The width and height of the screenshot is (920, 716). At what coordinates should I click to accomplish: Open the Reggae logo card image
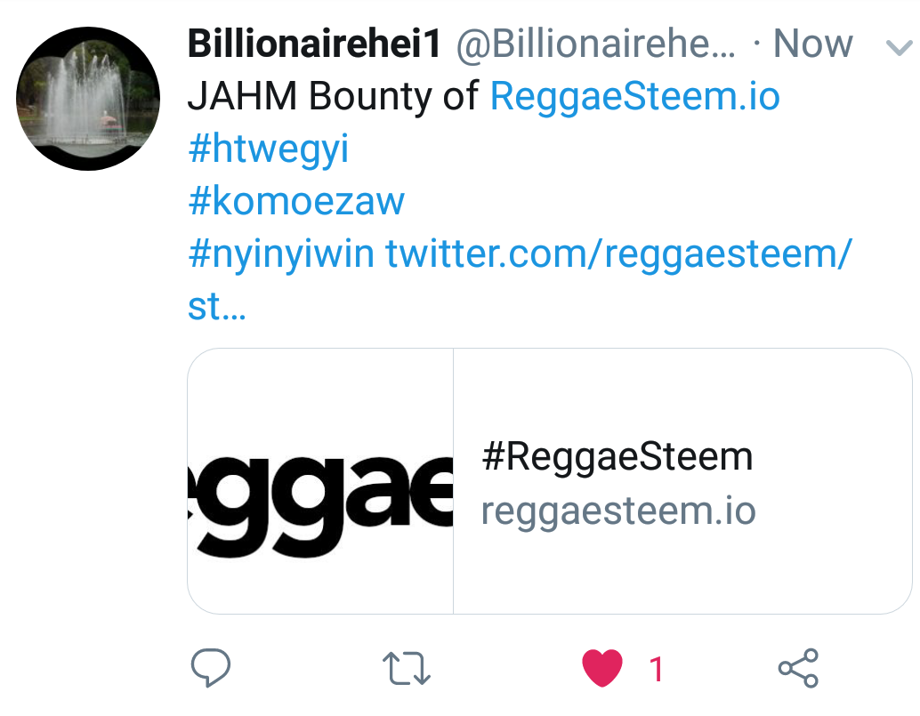pos(320,481)
